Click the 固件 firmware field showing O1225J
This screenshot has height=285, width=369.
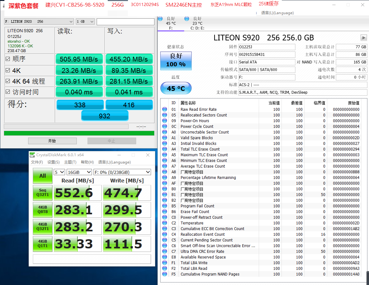pos(267,47)
